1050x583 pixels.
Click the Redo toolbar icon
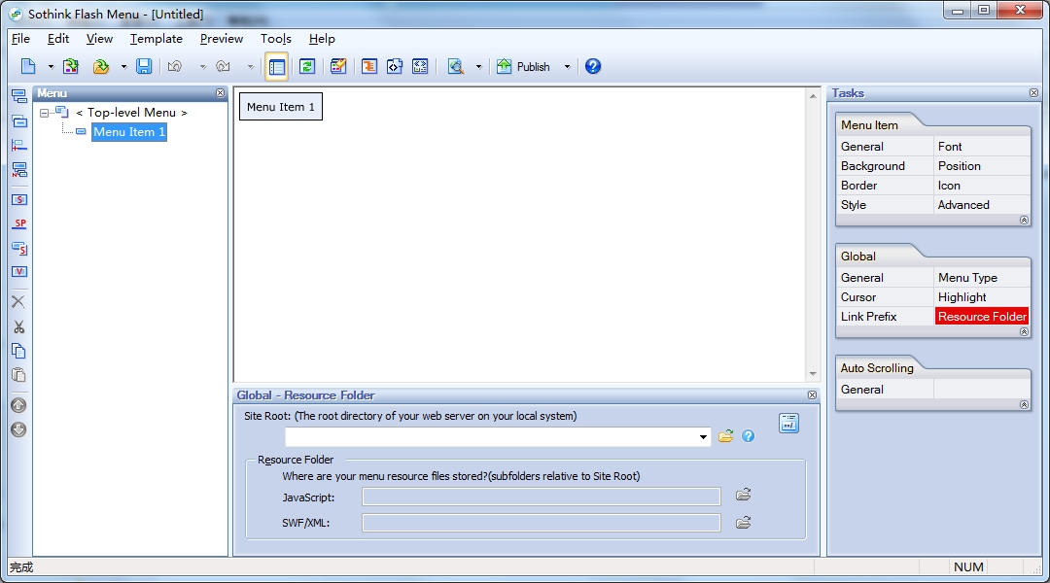[x=223, y=66]
